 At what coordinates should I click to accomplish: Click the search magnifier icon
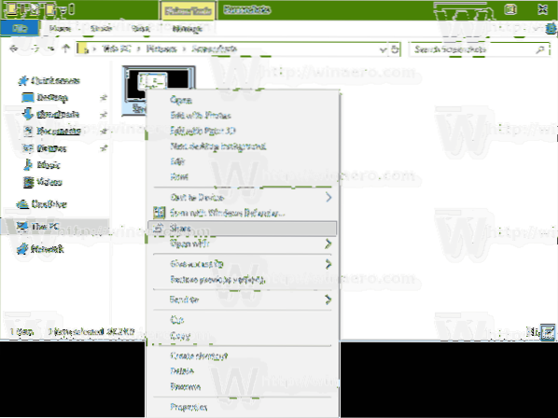coord(540,49)
